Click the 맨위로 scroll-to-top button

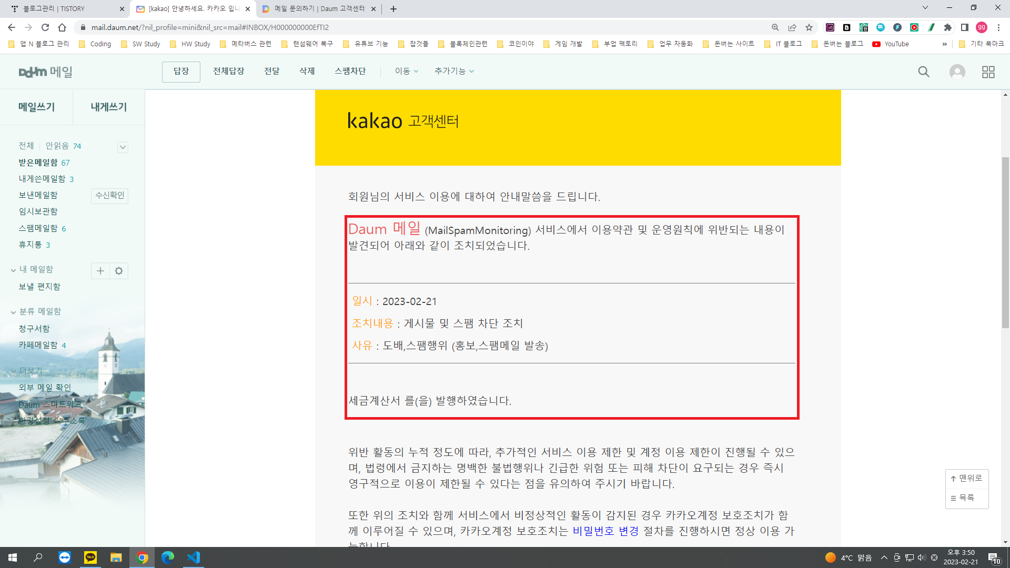[966, 478]
